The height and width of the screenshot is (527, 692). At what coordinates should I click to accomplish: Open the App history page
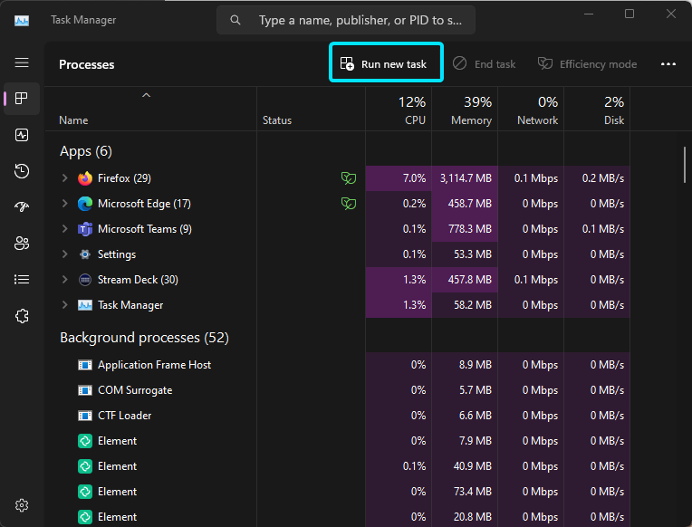click(22, 171)
